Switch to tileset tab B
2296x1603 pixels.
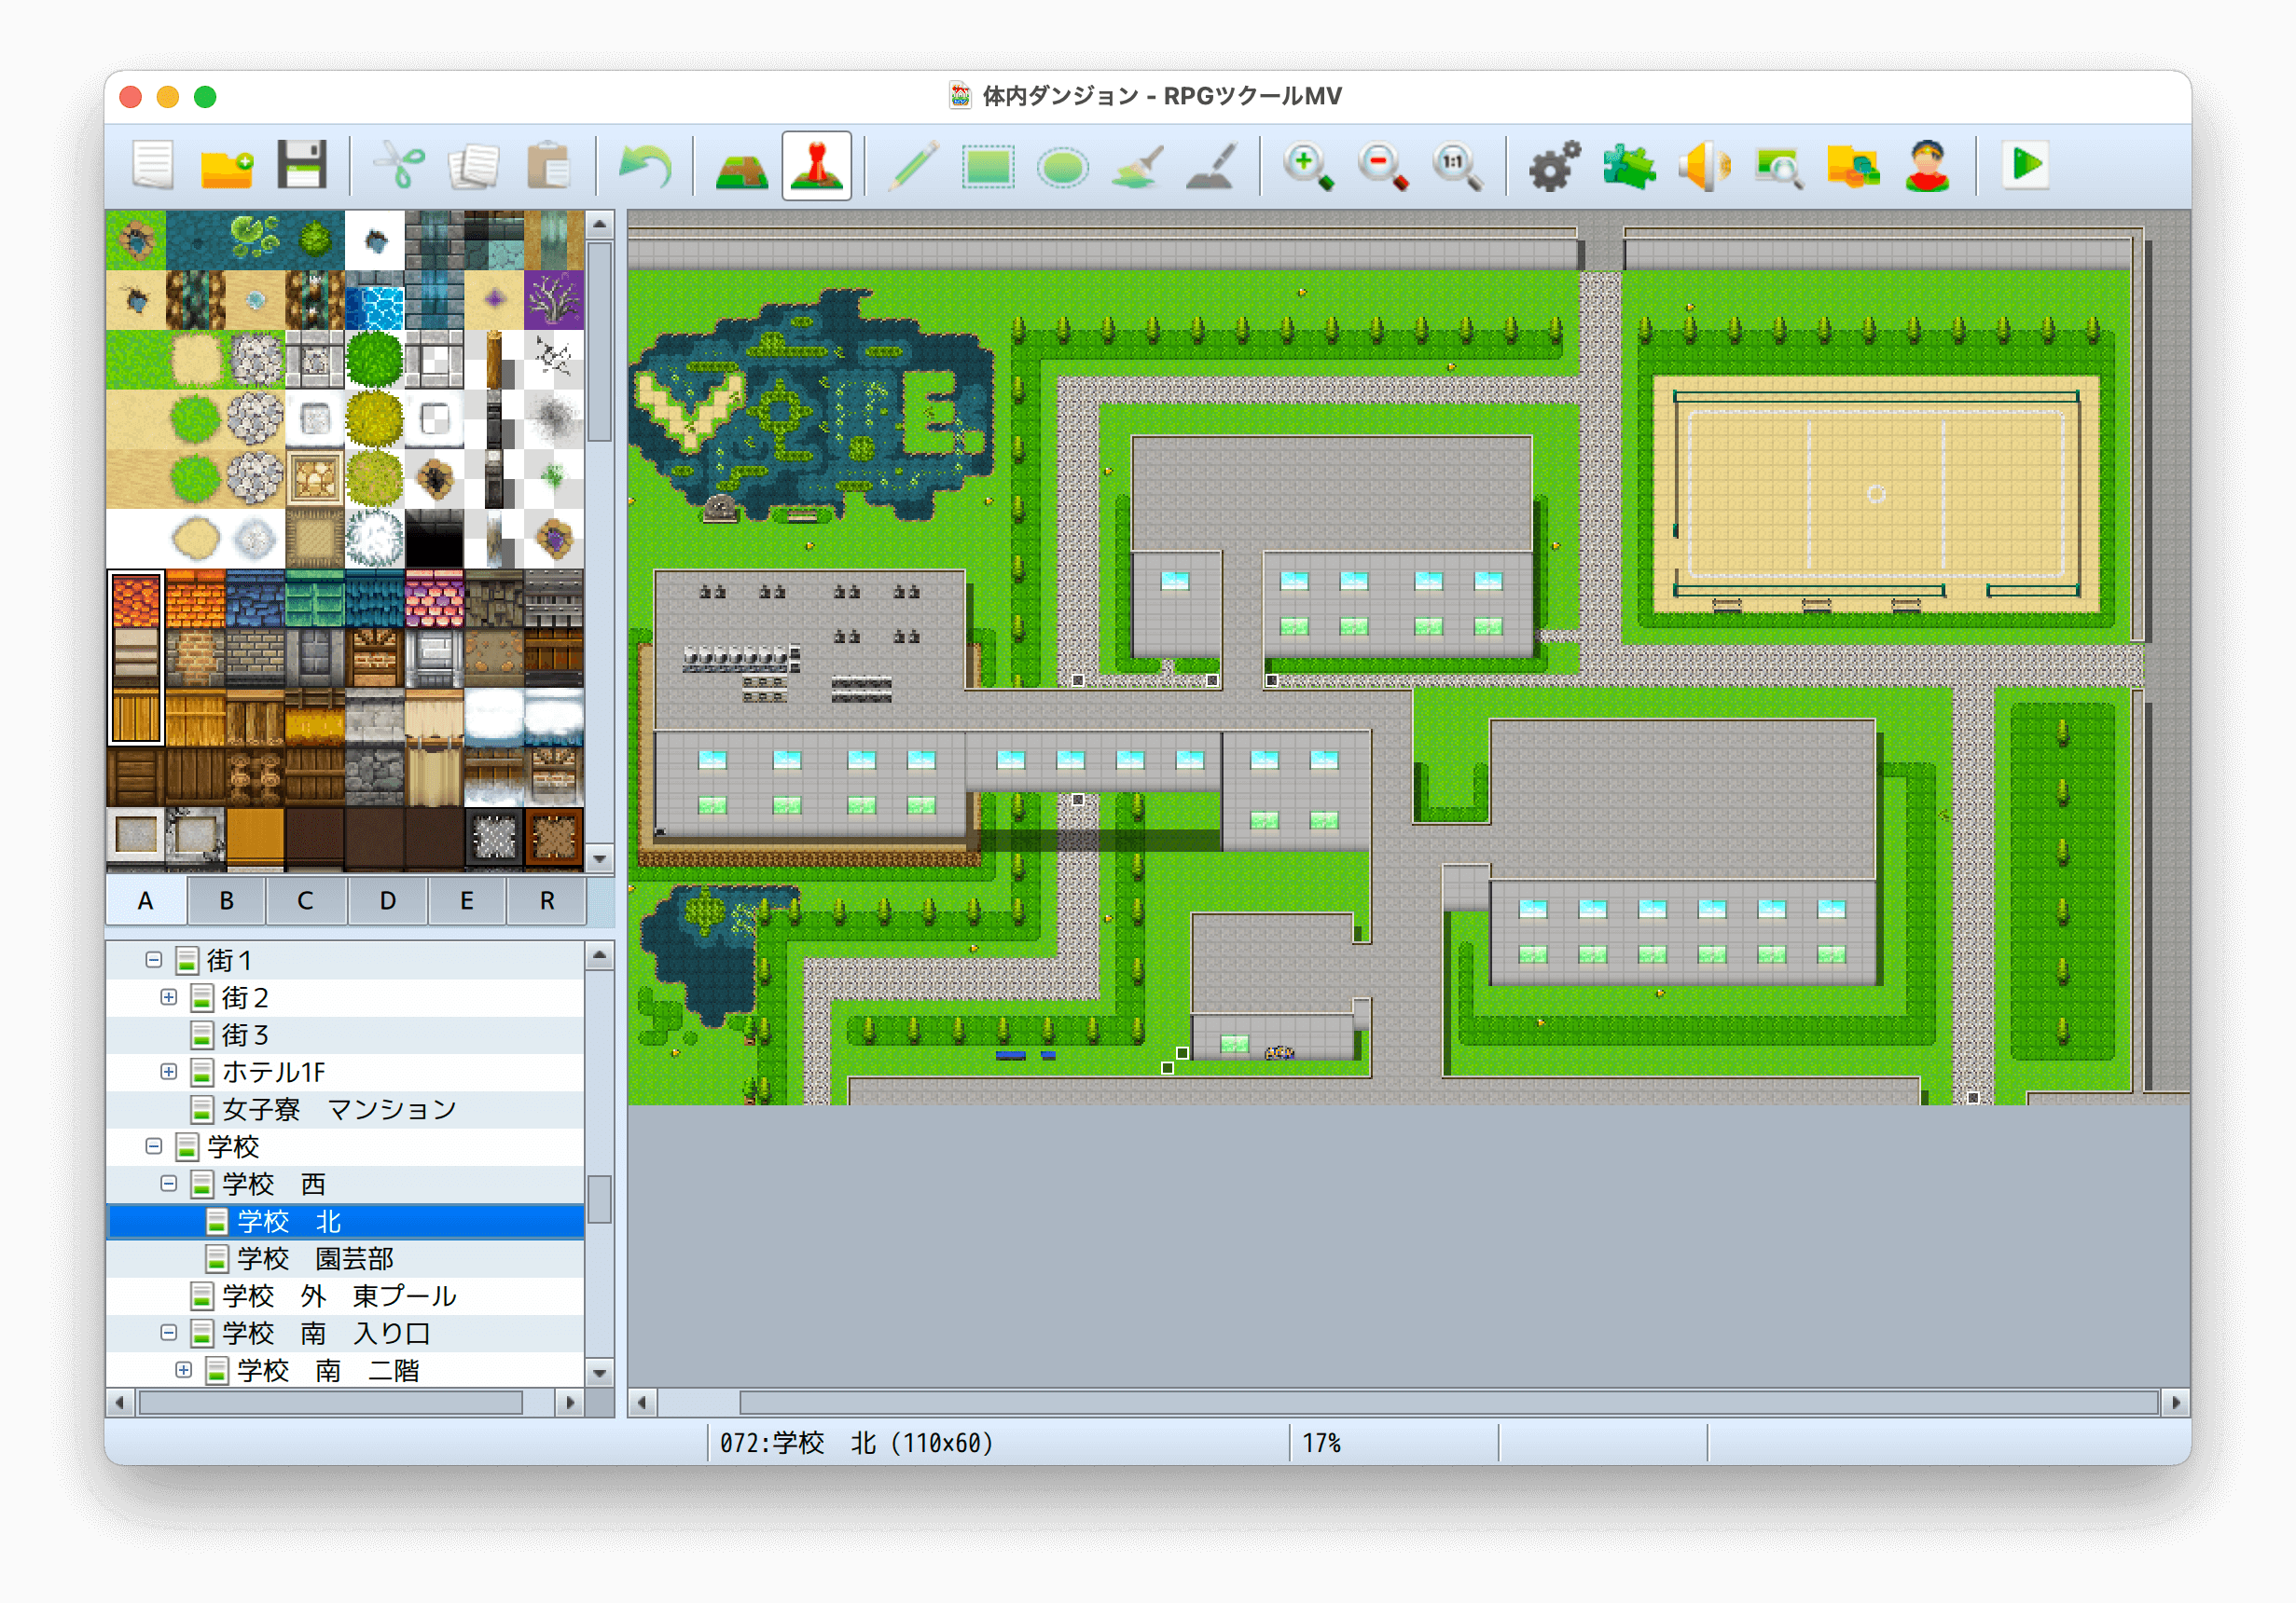click(x=226, y=900)
